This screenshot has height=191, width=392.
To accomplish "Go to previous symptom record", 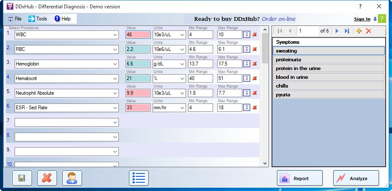I will 290,31.
